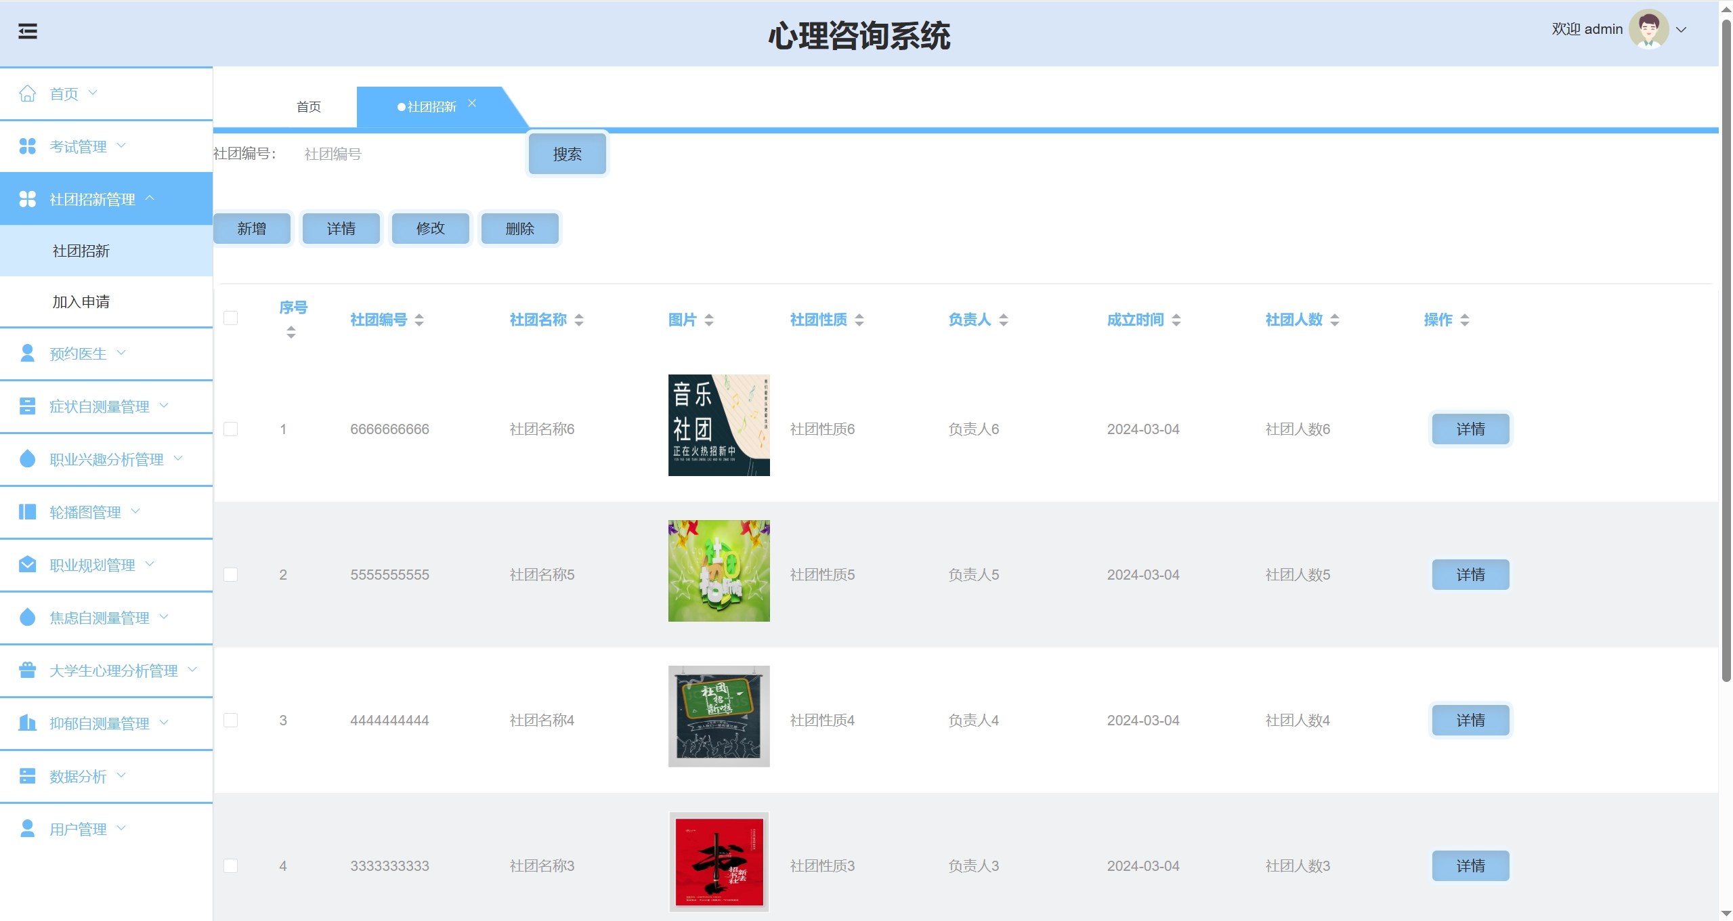Image resolution: width=1733 pixels, height=921 pixels.
Task: Click the 预约医生 person icon
Action: [x=28, y=354]
